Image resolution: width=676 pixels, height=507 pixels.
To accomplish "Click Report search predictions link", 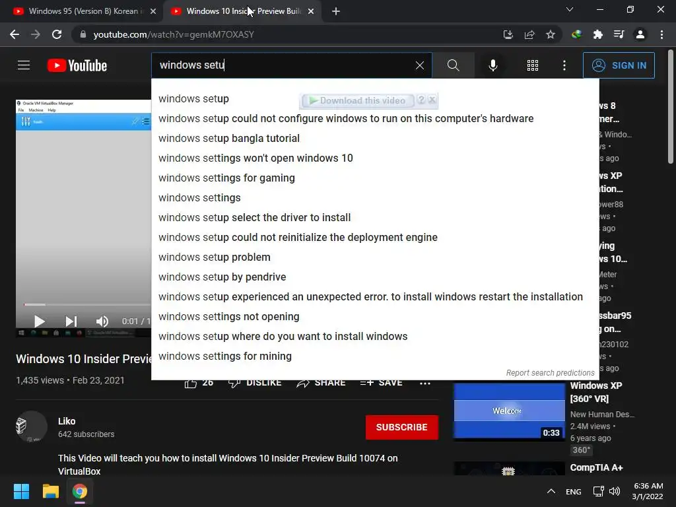I will [x=550, y=373].
